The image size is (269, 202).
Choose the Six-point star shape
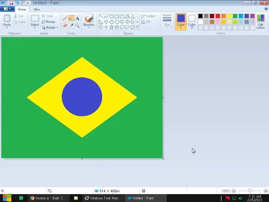(117, 27)
